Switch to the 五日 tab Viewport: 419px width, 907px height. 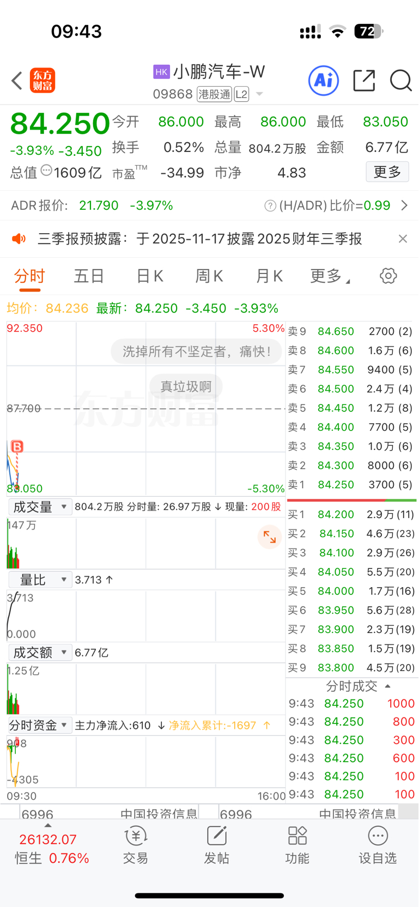point(89,276)
